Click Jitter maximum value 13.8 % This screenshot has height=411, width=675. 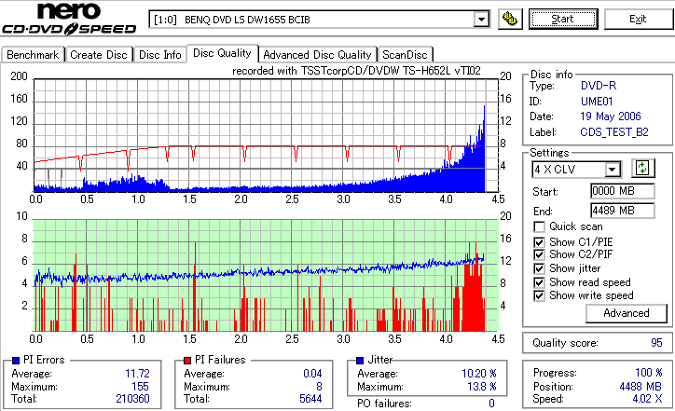click(x=482, y=387)
